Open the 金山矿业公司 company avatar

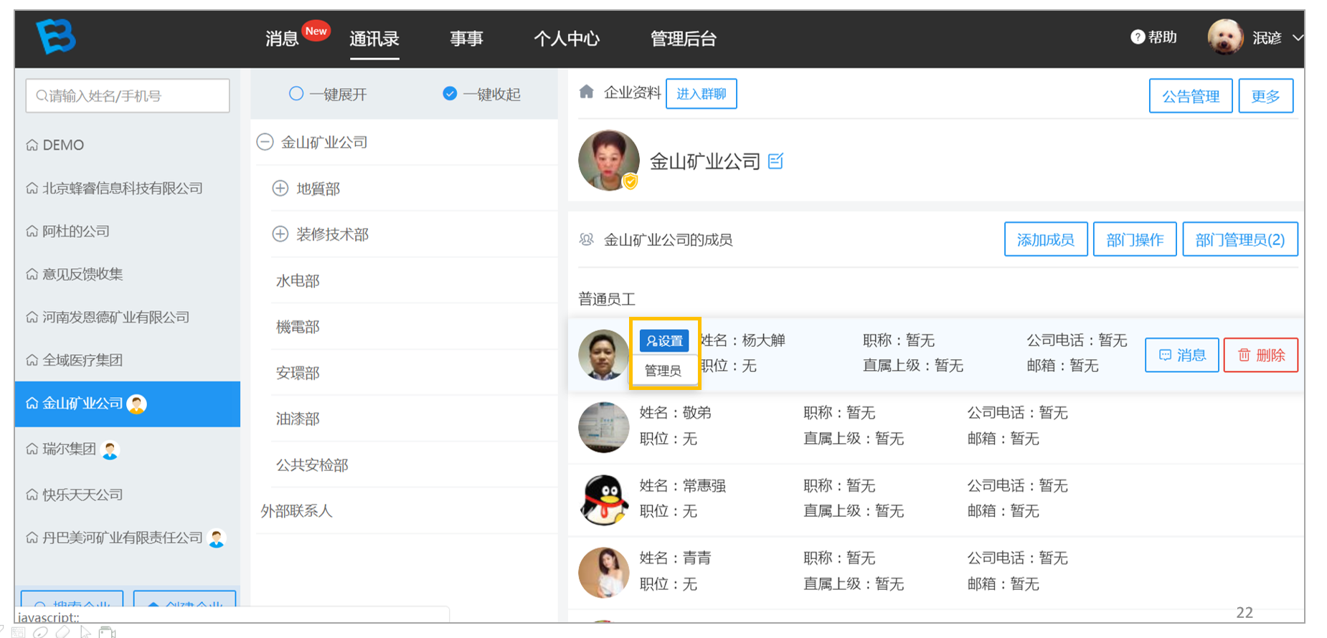pyautogui.click(x=608, y=161)
